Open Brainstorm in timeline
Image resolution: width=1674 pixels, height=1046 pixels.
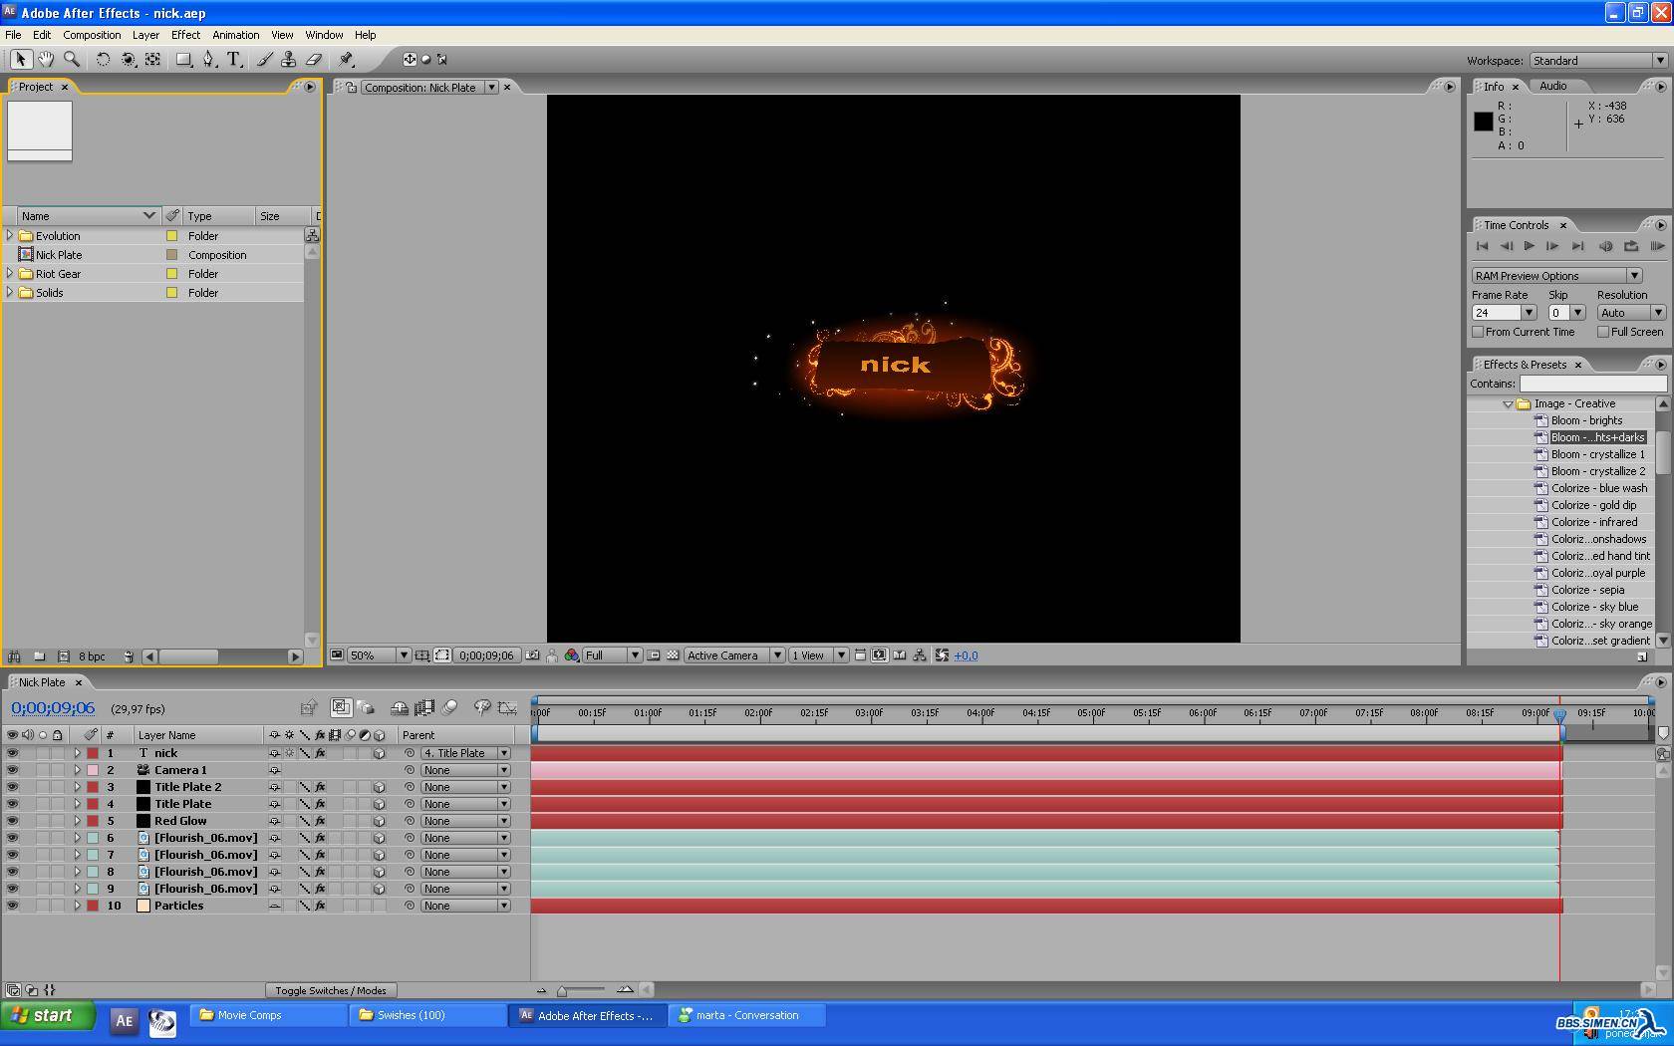(x=482, y=708)
